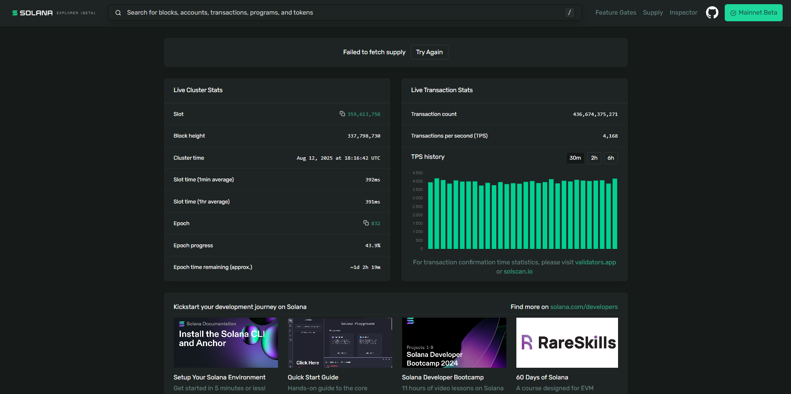Screen dimensions: 791x394
Task: Click the search magnifier icon
Action: 118,13
